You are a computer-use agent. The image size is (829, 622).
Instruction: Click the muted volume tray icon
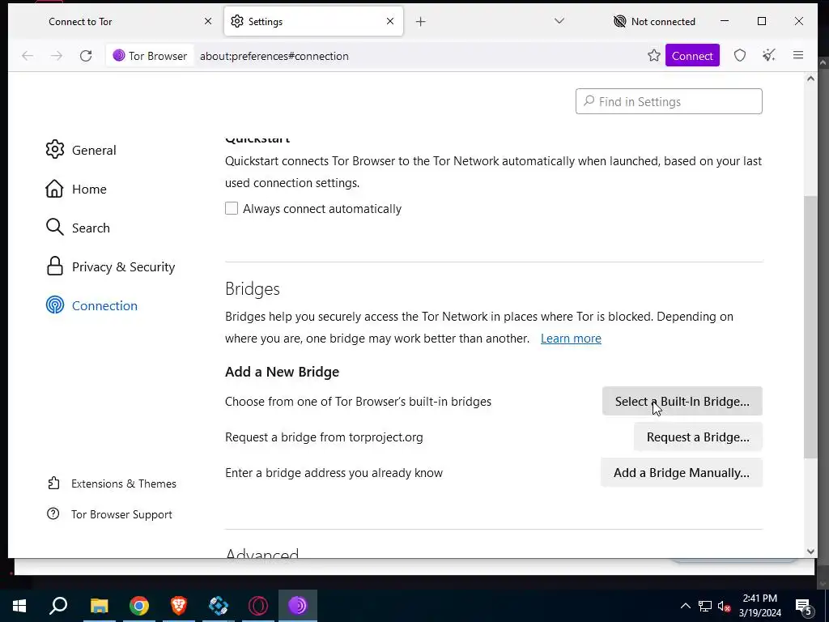(724, 606)
